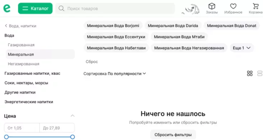Open Энергетические напитки category
Image resolution: width=263 pixels, height=140 pixels.
(29, 102)
